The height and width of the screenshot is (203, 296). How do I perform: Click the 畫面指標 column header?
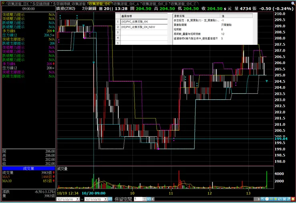tap(144, 16)
